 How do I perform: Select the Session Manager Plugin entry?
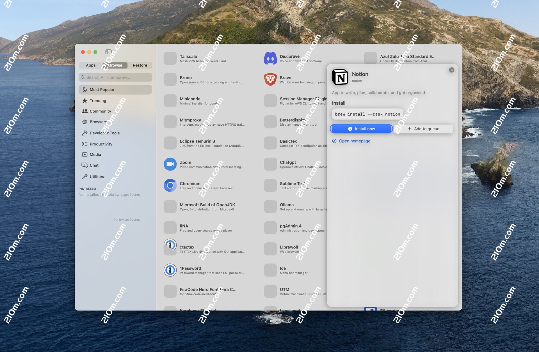295,101
